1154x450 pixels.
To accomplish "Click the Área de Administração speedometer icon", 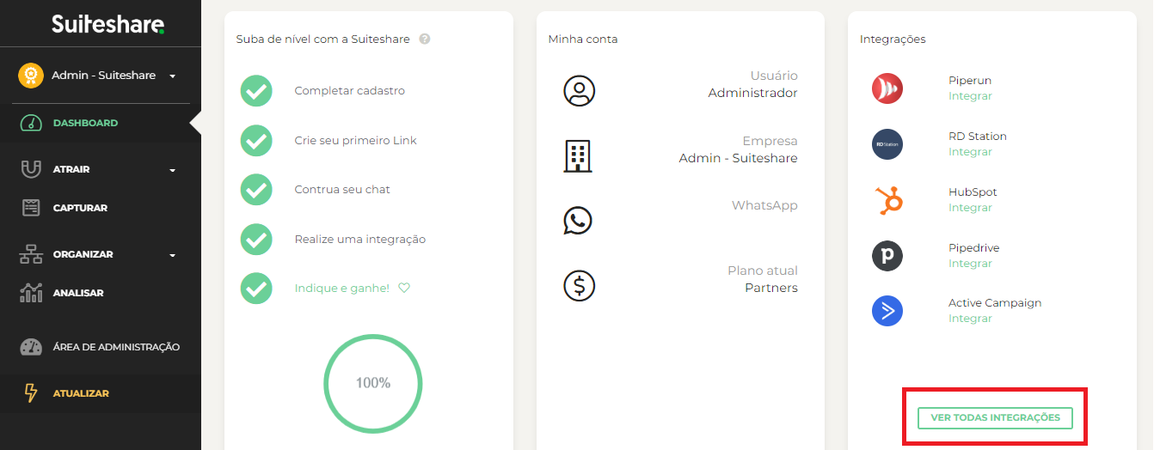I will 31,347.
